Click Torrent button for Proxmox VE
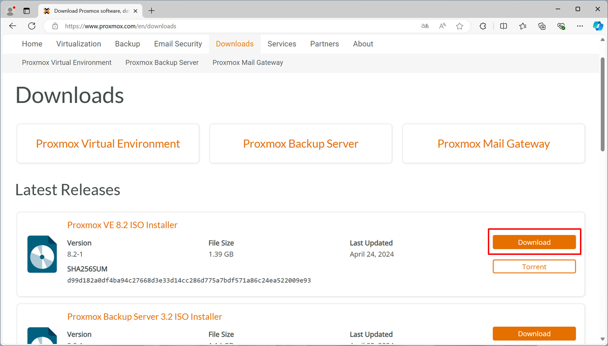This screenshot has height=346, width=608. click(x=534, y=267)
